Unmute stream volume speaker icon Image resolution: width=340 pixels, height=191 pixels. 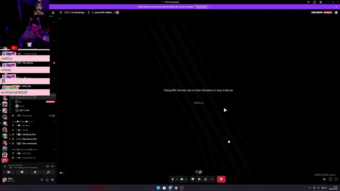coord(325,179)
